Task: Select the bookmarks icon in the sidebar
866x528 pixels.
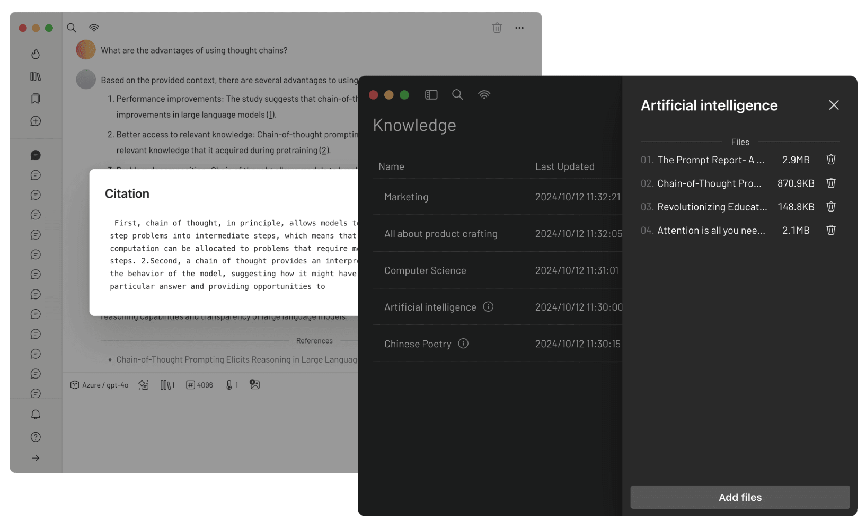Action: tap(35, 99)
